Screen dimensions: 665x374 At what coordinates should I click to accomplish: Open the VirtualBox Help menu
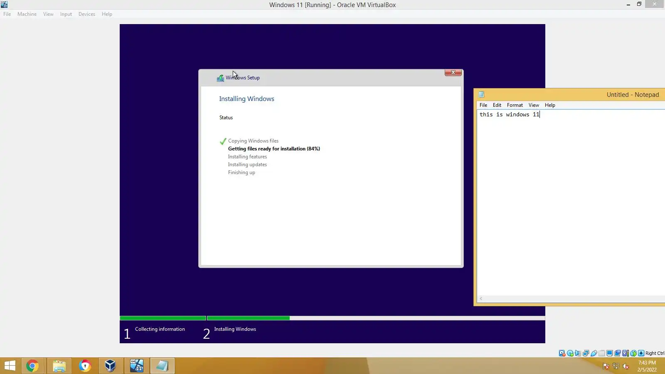pos(107,14)
